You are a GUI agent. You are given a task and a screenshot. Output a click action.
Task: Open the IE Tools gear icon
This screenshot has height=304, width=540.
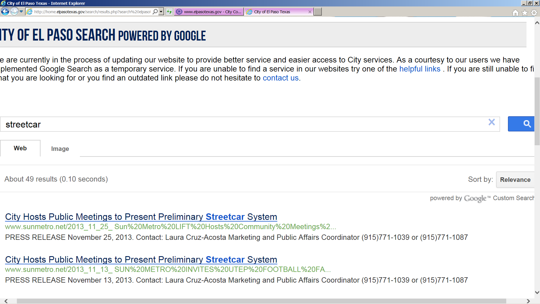pos(534,13)
